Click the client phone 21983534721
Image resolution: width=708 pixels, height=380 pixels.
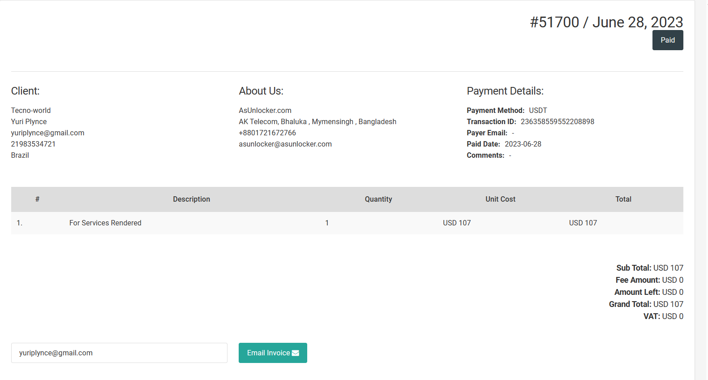coord(33,144)
